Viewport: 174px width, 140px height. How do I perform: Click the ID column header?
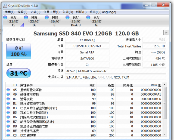coord(15,85)
